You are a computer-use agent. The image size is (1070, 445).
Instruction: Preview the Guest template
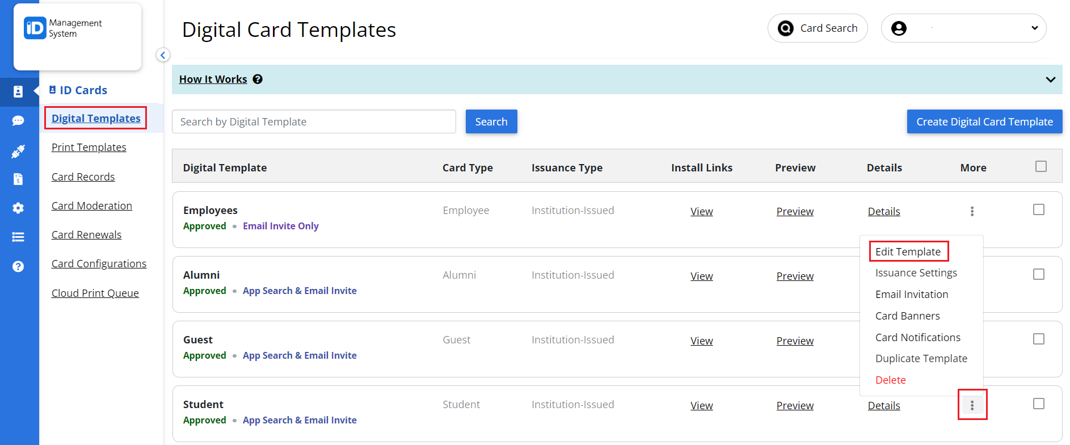(x=795, y=341)
